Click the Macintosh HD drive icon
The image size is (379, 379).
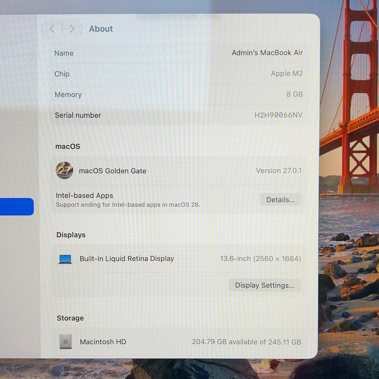click(x=66, y=341)
